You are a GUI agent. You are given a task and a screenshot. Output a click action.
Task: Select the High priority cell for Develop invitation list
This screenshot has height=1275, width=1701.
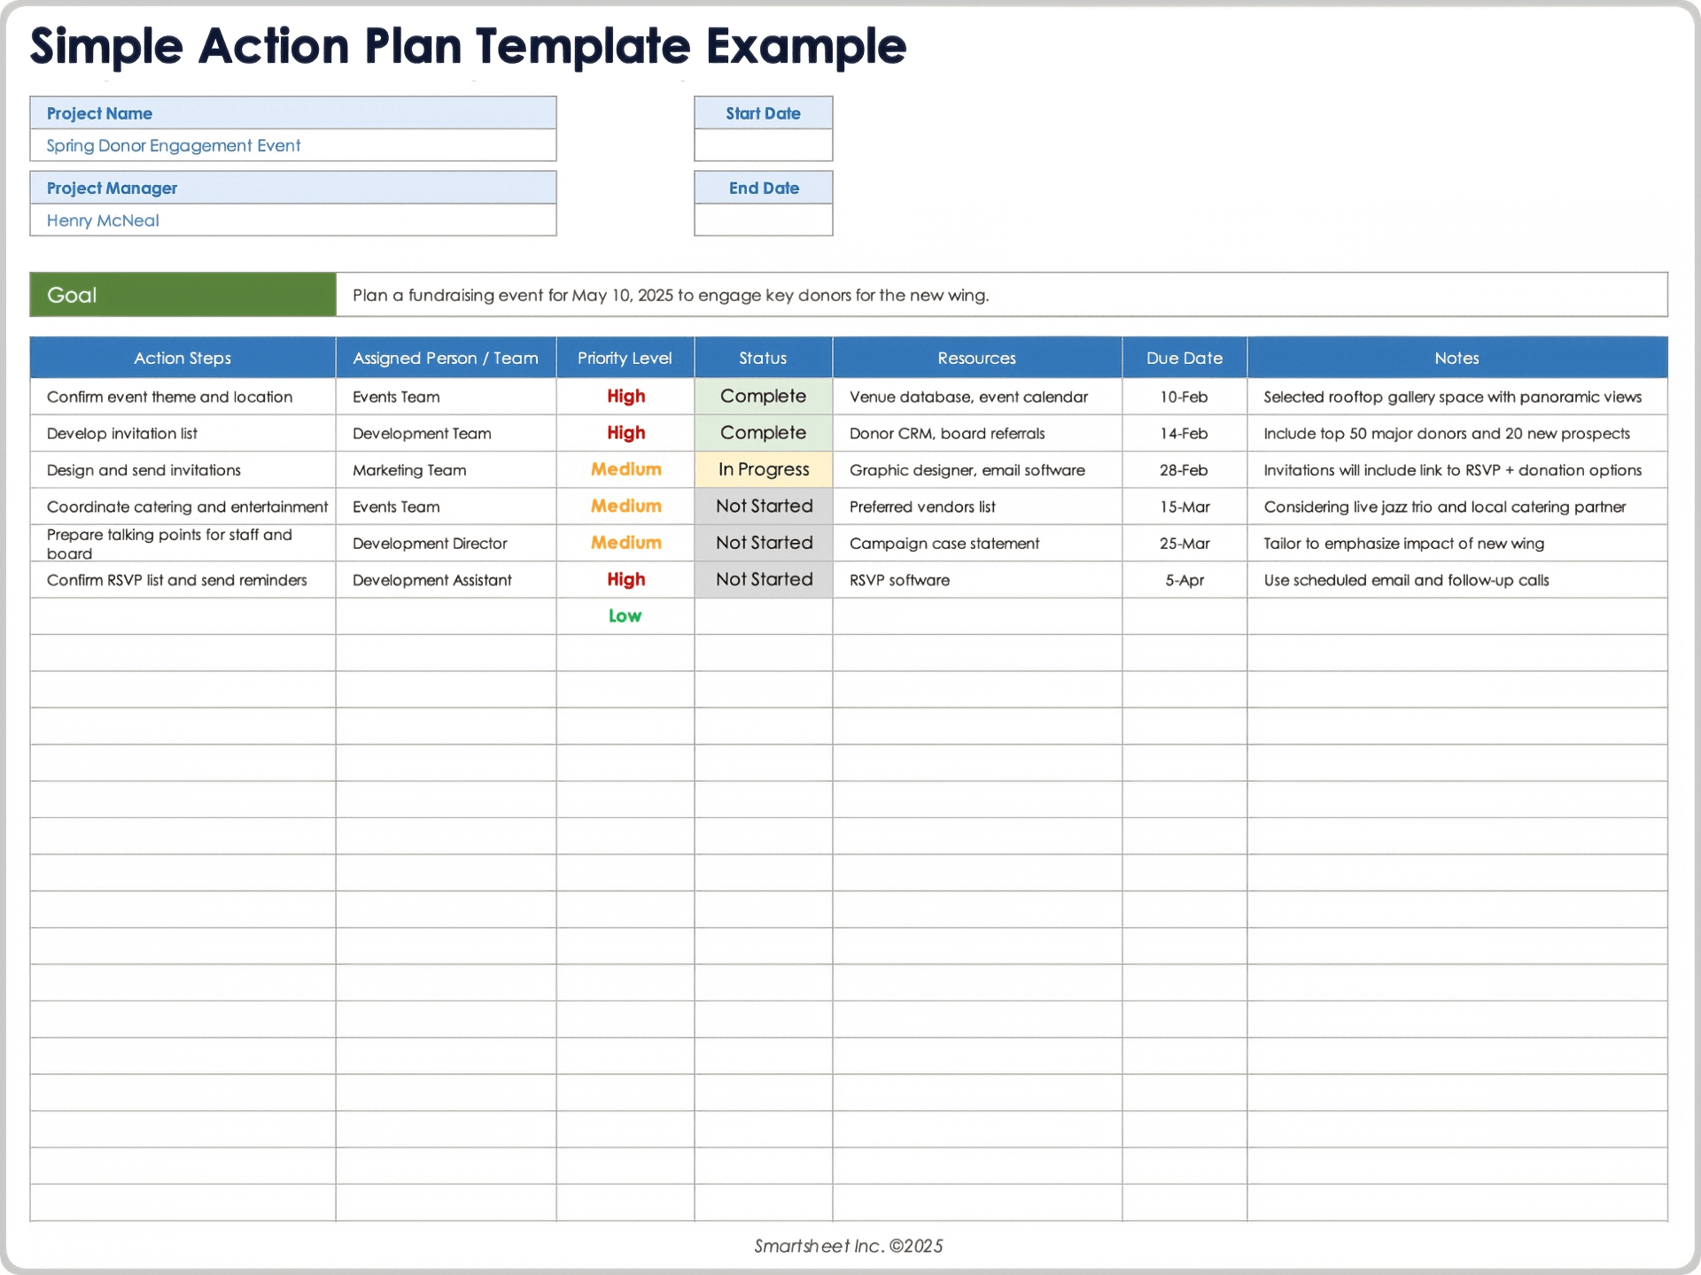click(625, 433)
